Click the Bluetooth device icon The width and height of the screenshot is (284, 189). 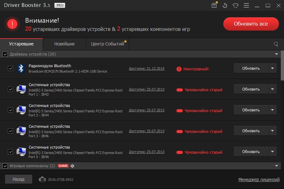(x=20, y=69)
